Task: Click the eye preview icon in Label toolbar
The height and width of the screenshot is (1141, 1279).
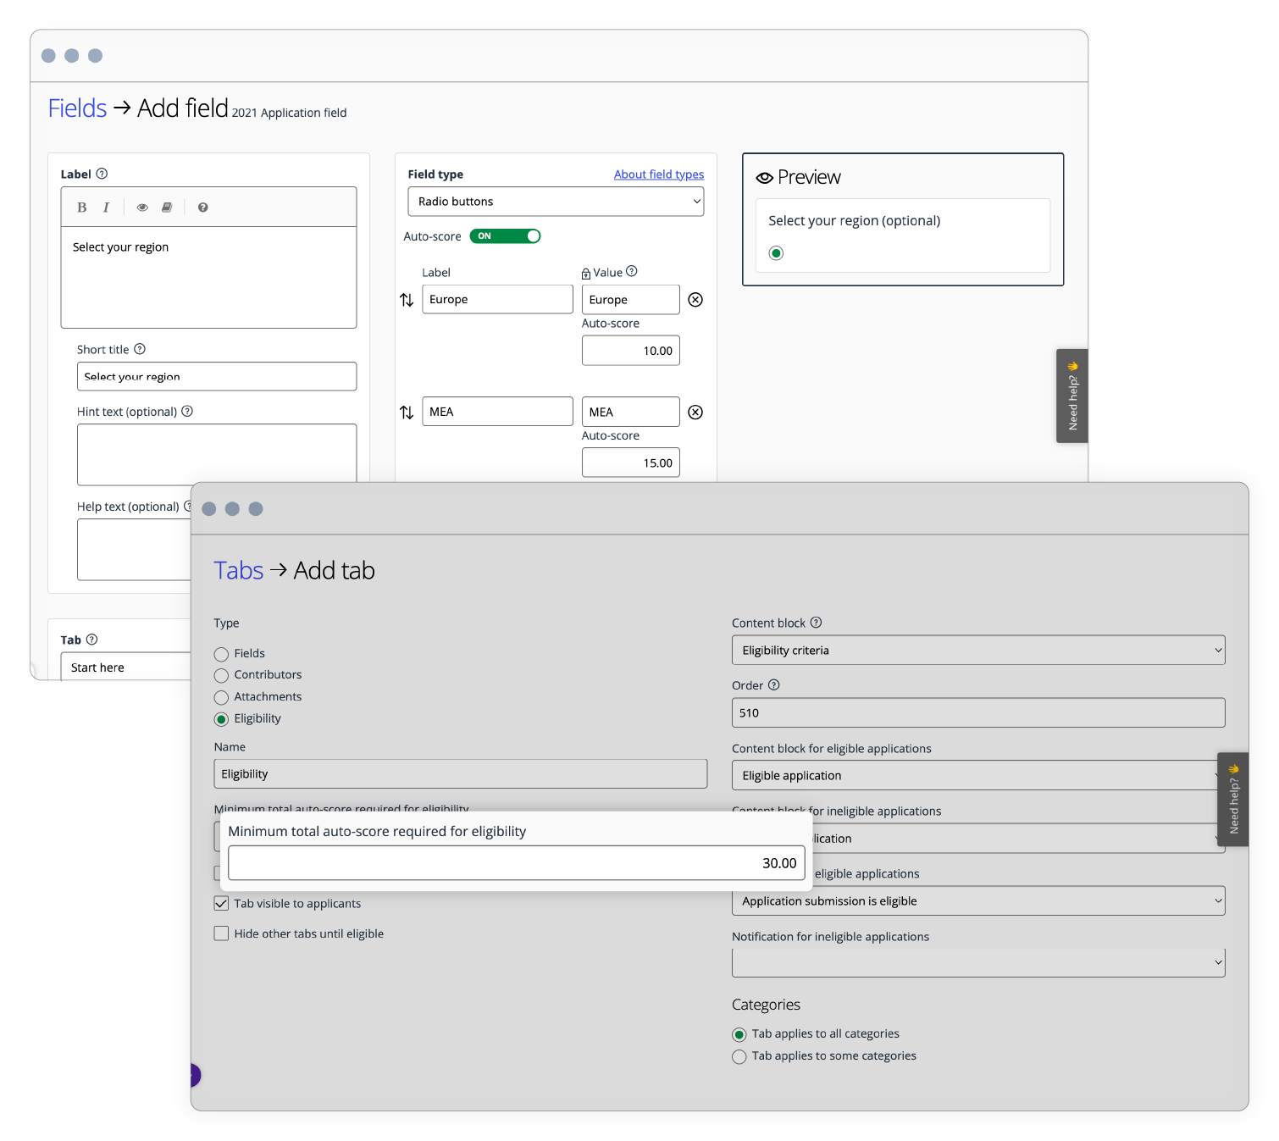Action: click(x=142, y=208)
